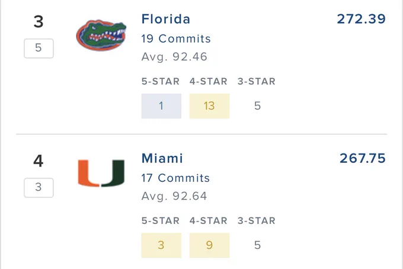The height and width of the screenshot is (269, 403).
Task: Click the Miami Hurricanes U logo
Action: pos(101,173)
